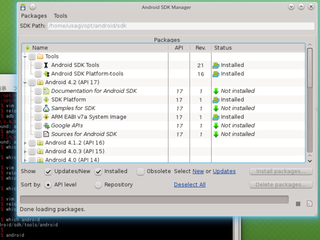The width and height of the screenshot is (320, 240).
Task: Click the up chevron above the package list scrollbar
Action: click(310, 44)
